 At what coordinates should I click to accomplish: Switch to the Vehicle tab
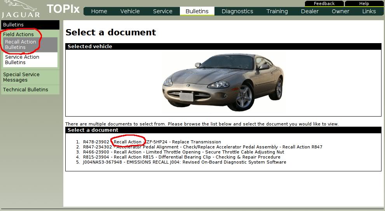click(130, 11)
